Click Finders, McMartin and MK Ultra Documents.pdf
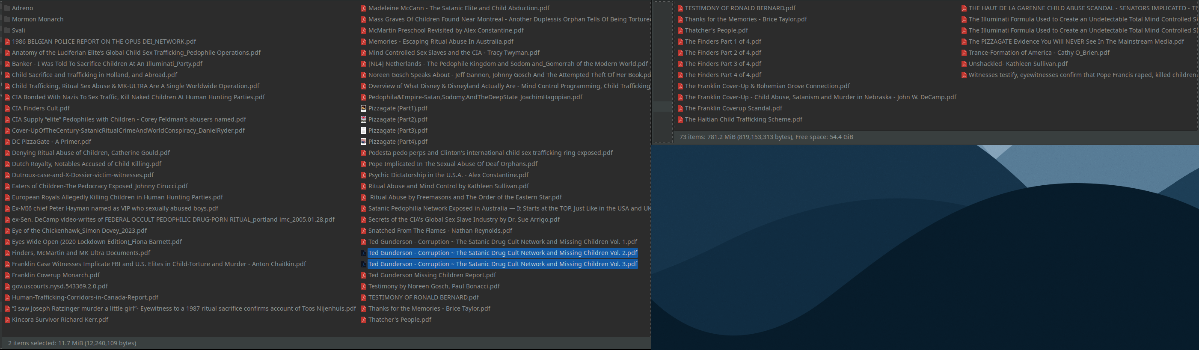 click(x=81, y=253)
